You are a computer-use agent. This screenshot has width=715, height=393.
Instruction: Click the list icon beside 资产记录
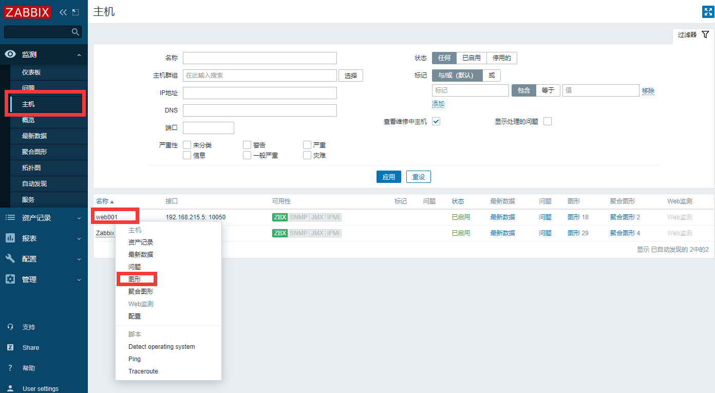pyautogui.click(x=10, y=217)
